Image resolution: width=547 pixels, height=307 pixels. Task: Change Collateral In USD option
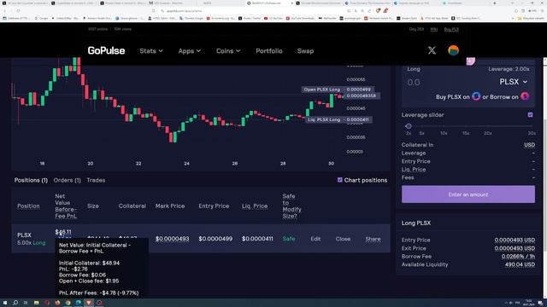click(529, 145)
